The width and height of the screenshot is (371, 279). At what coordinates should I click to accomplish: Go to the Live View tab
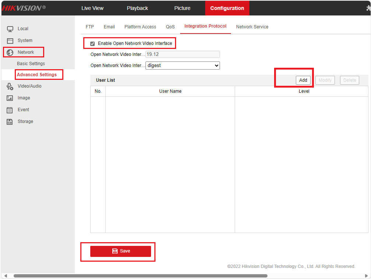coord(92,8)
